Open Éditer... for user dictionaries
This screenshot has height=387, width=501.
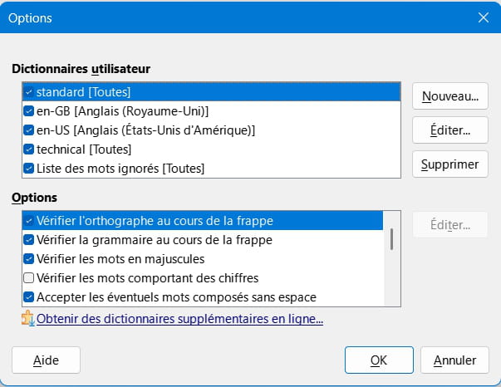click(x=450, y=130)
